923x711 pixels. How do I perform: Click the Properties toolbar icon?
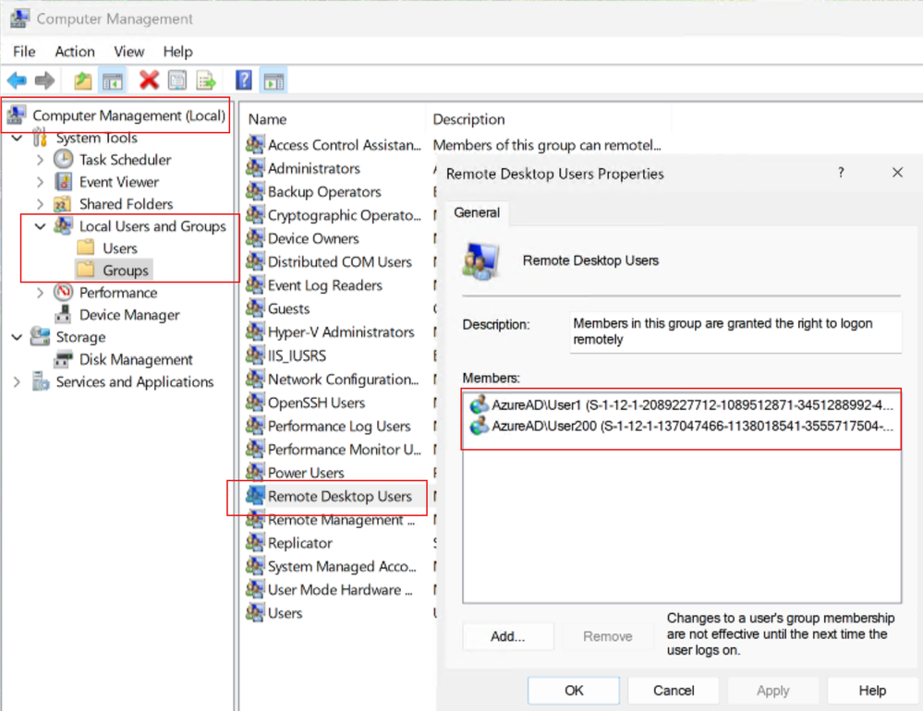tap(177, 80)
